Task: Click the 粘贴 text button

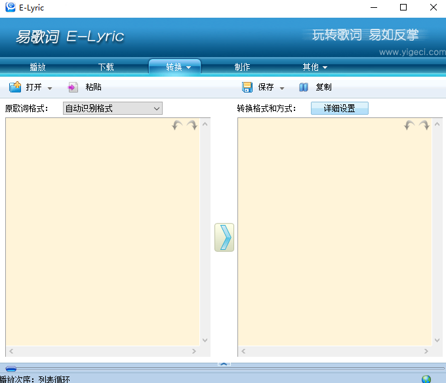Action: click(93, 87)
